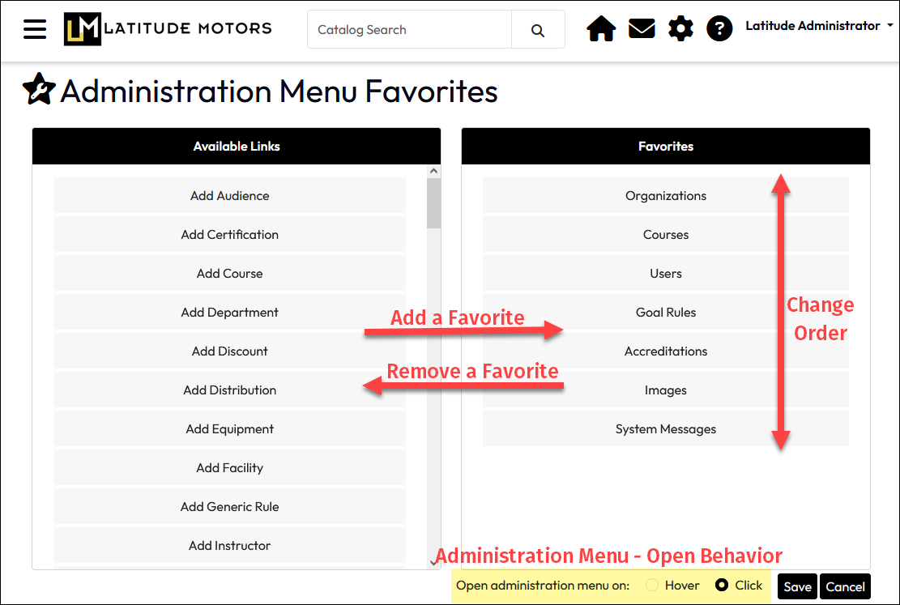Viewport: 900px width, 605px height.
Task: Click the favorites star icon beside title
Action: [39, 90]
